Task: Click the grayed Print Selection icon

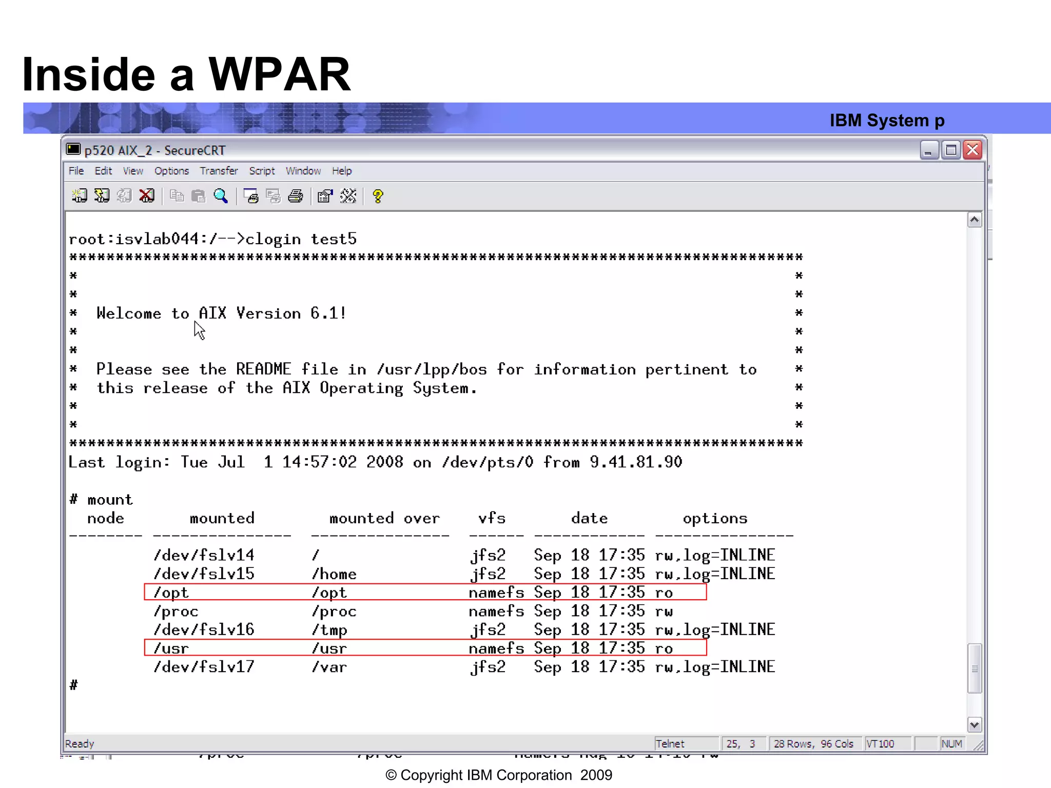Action: [273, 195]
